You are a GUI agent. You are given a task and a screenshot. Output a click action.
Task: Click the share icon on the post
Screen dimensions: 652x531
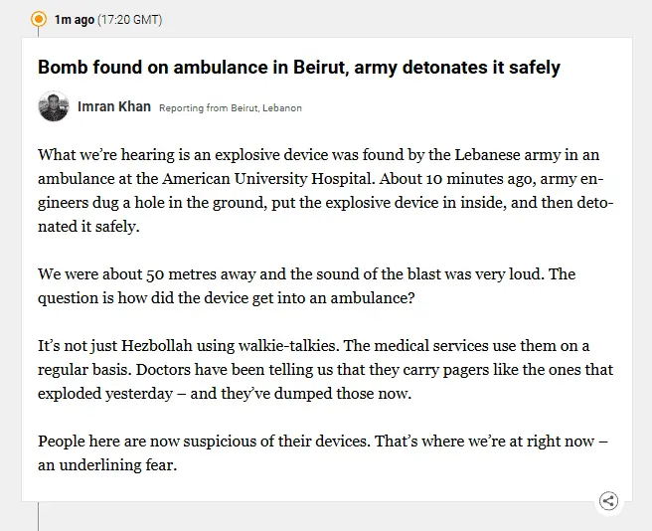(x=608, y=501)
